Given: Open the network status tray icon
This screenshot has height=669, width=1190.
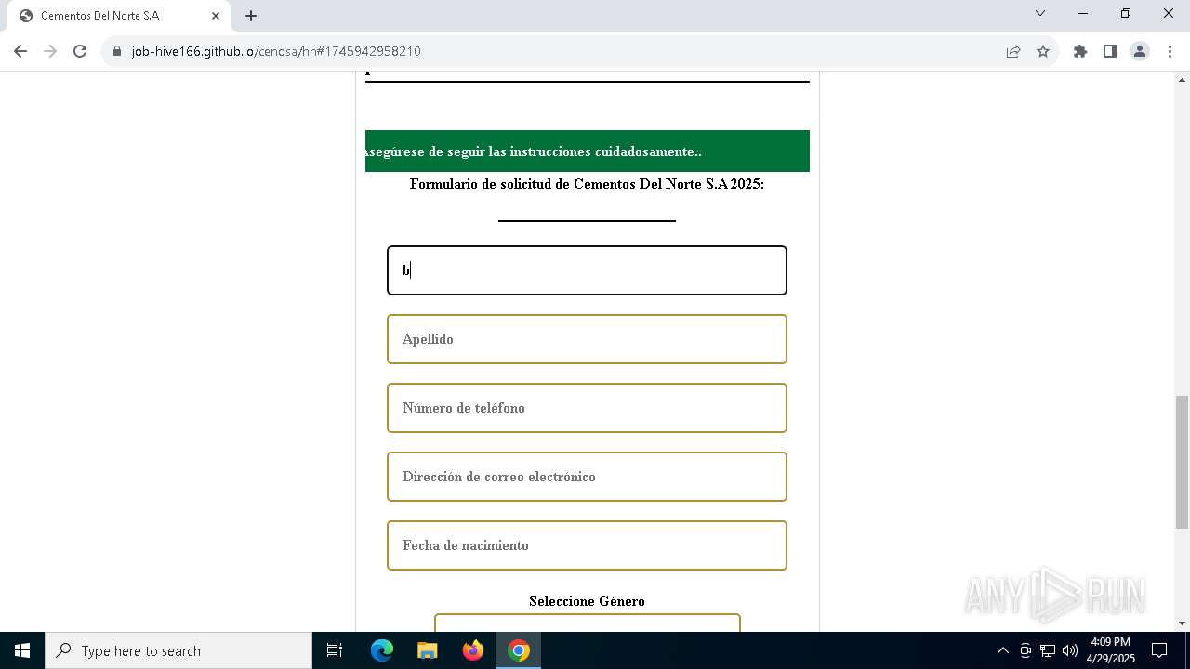Looking at the screenshot, I should click(x=1048, y=650).
